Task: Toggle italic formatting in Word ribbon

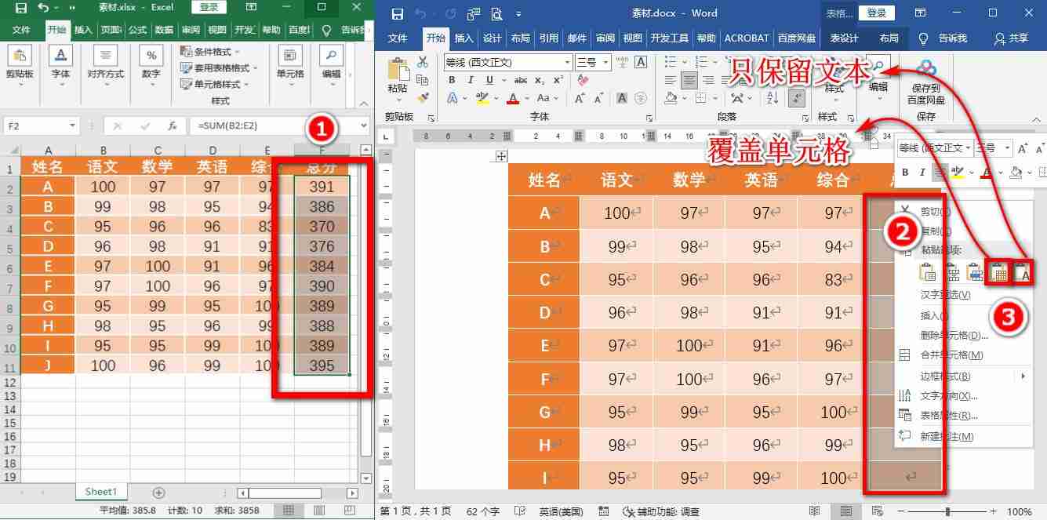Action: (x=471, y=79)
